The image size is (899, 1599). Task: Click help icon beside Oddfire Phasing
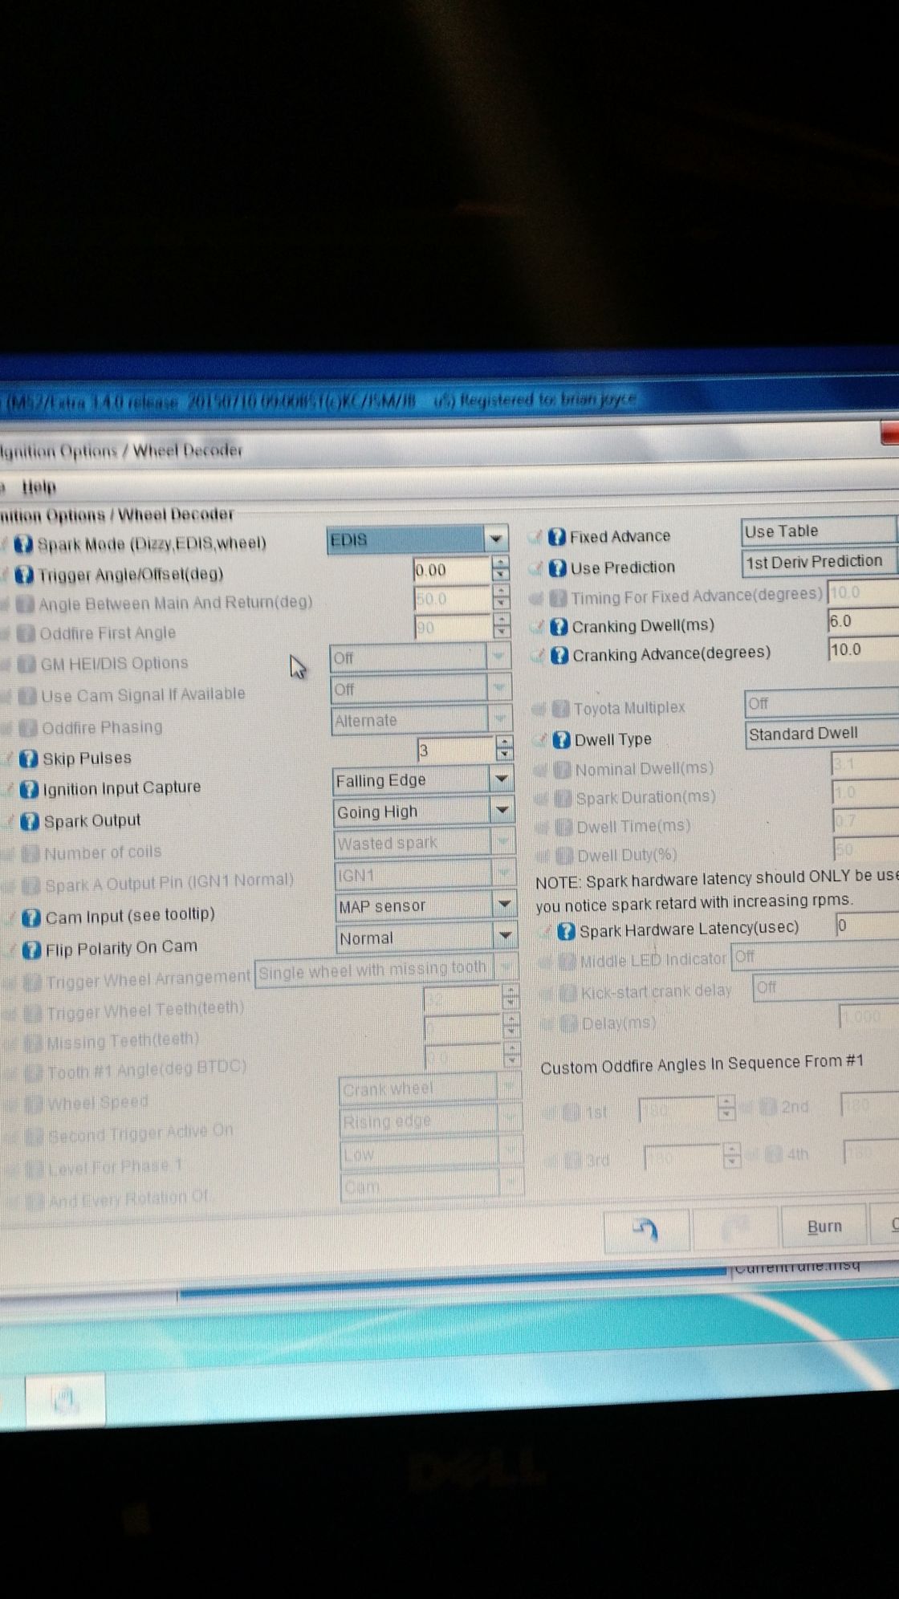coord(29,728)
